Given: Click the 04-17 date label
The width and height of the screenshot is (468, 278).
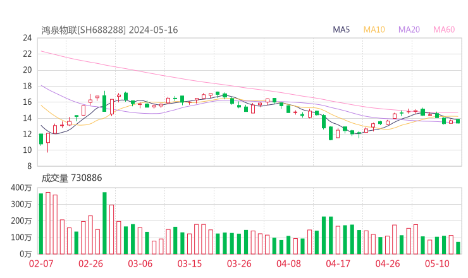Looking at the screenshot, I should click(338, 263).
